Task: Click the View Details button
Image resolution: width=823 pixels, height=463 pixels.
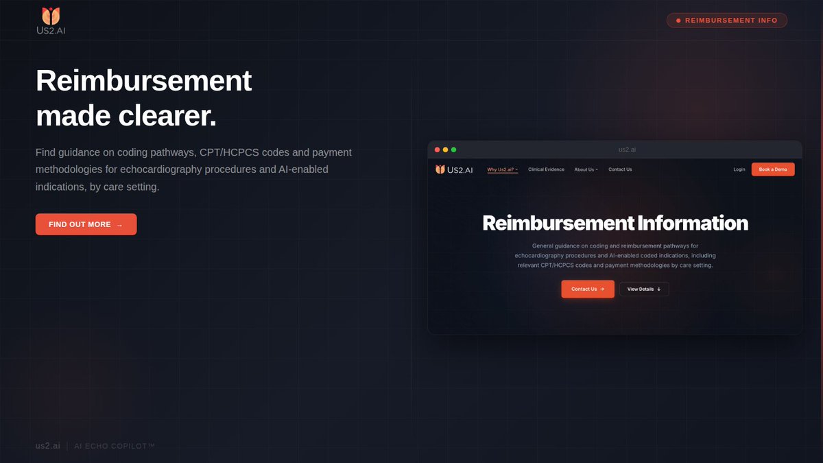Action: click(x=644, y=289)
